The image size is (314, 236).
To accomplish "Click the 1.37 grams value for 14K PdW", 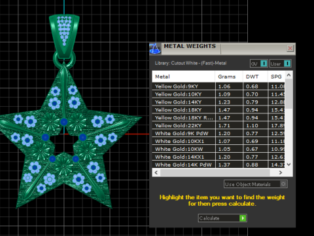I will click(x=224, y=165).
